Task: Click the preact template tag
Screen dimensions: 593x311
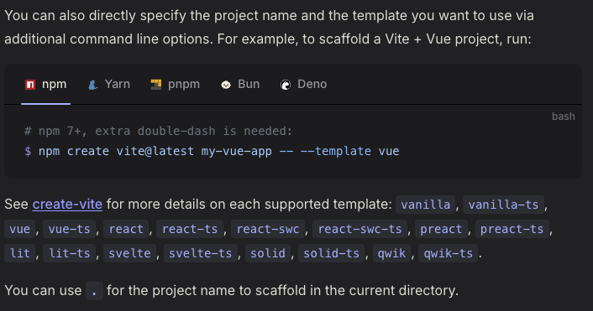Action: (441, 229)
